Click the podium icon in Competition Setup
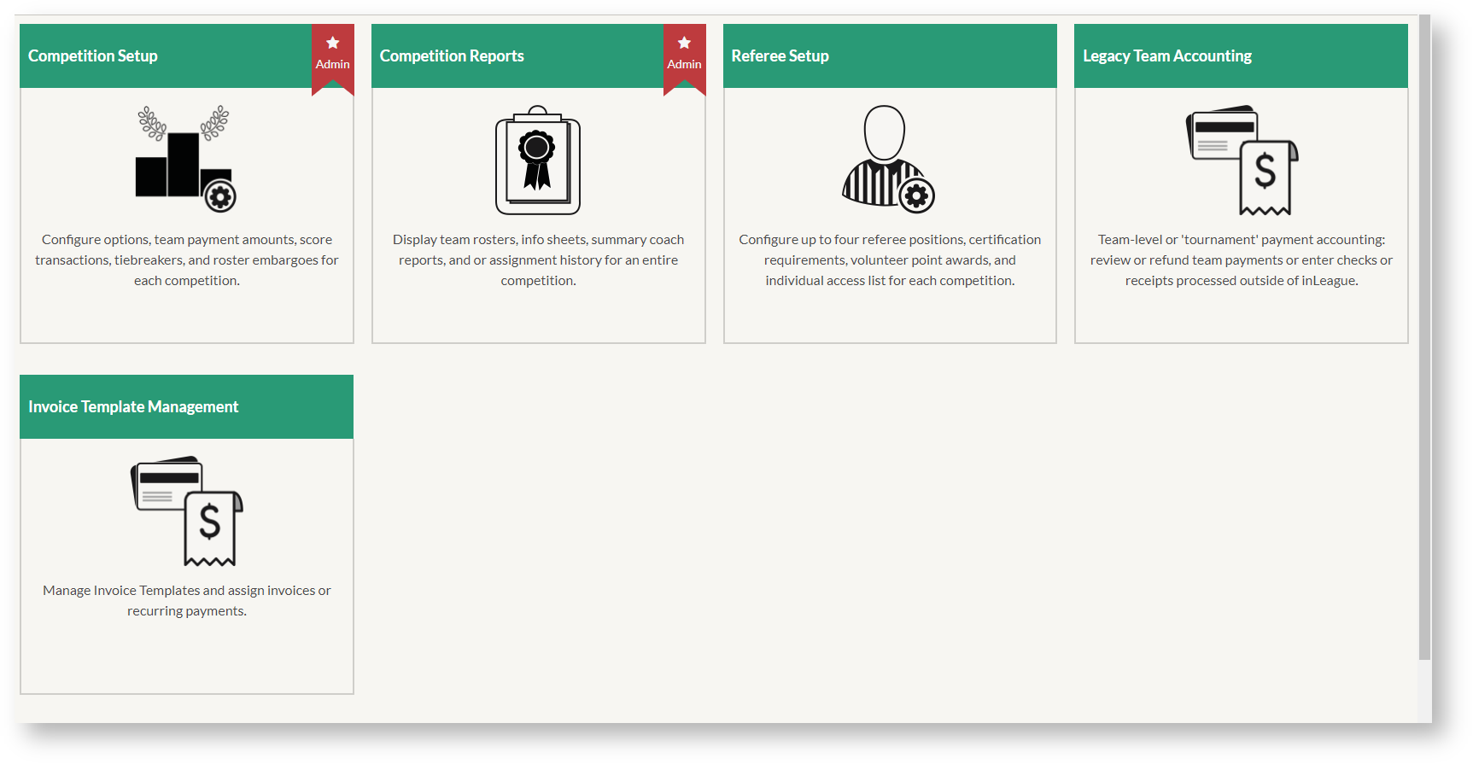Screen dimensions: 1473x764 click(186, 160)
